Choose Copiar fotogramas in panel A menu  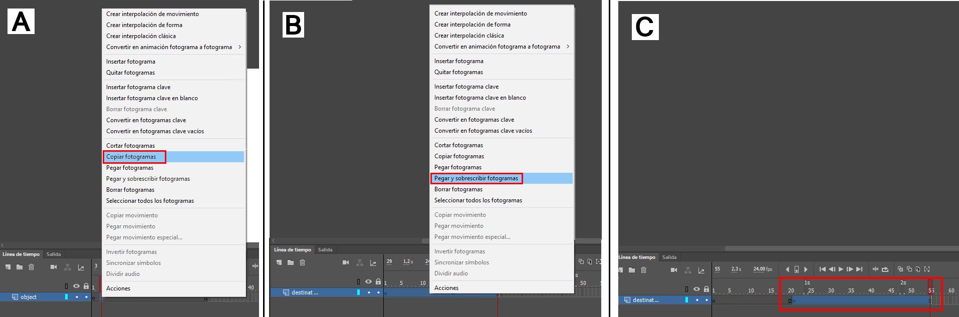(173, 157)
